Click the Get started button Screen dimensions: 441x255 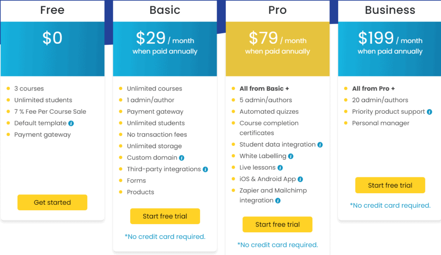pyautogui.click(x=52, y=202)
